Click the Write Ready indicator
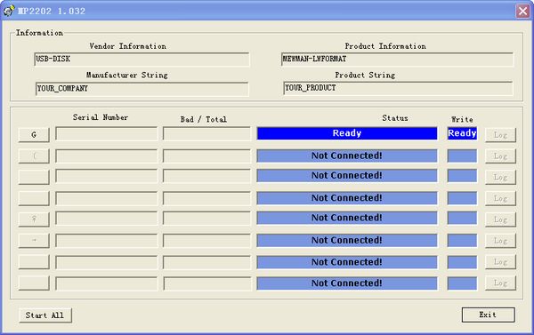Viewport: 534px width, 335px height. [x=462, y=133]
